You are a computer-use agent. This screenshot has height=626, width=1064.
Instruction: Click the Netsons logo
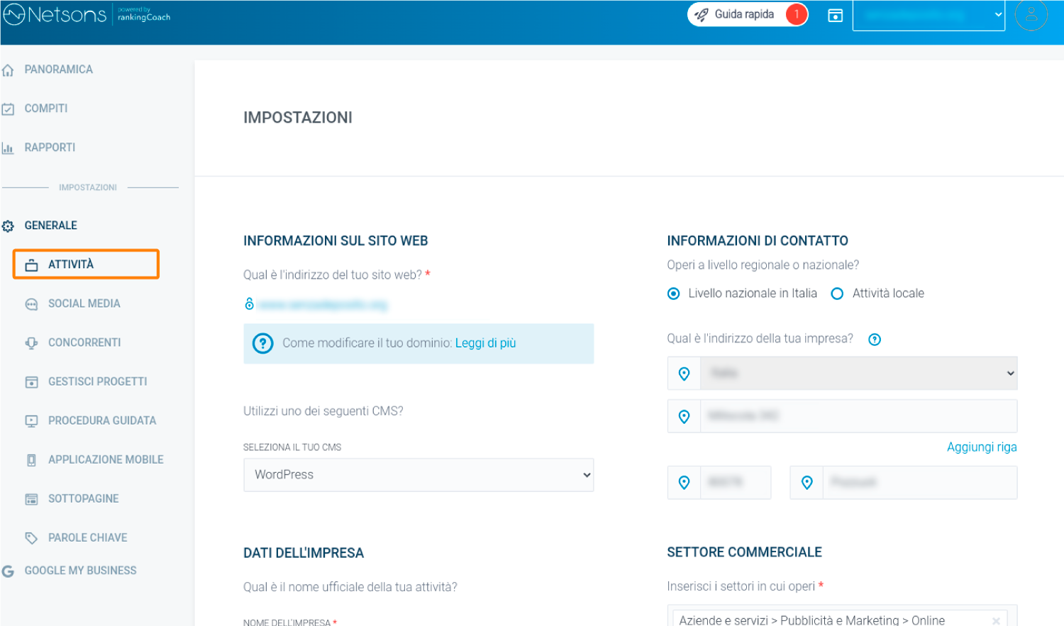point(55,15)
